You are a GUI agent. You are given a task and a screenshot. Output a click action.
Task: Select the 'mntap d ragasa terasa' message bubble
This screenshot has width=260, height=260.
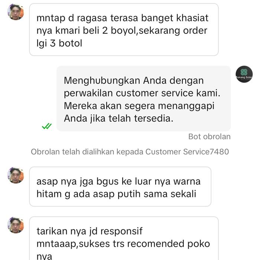tap(124, 30)
